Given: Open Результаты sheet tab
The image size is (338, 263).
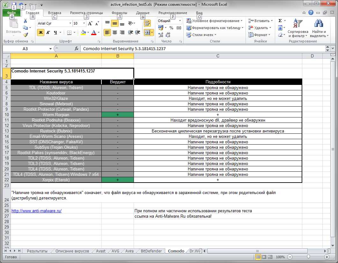Looking at the screenshot, I should [37, 251].
